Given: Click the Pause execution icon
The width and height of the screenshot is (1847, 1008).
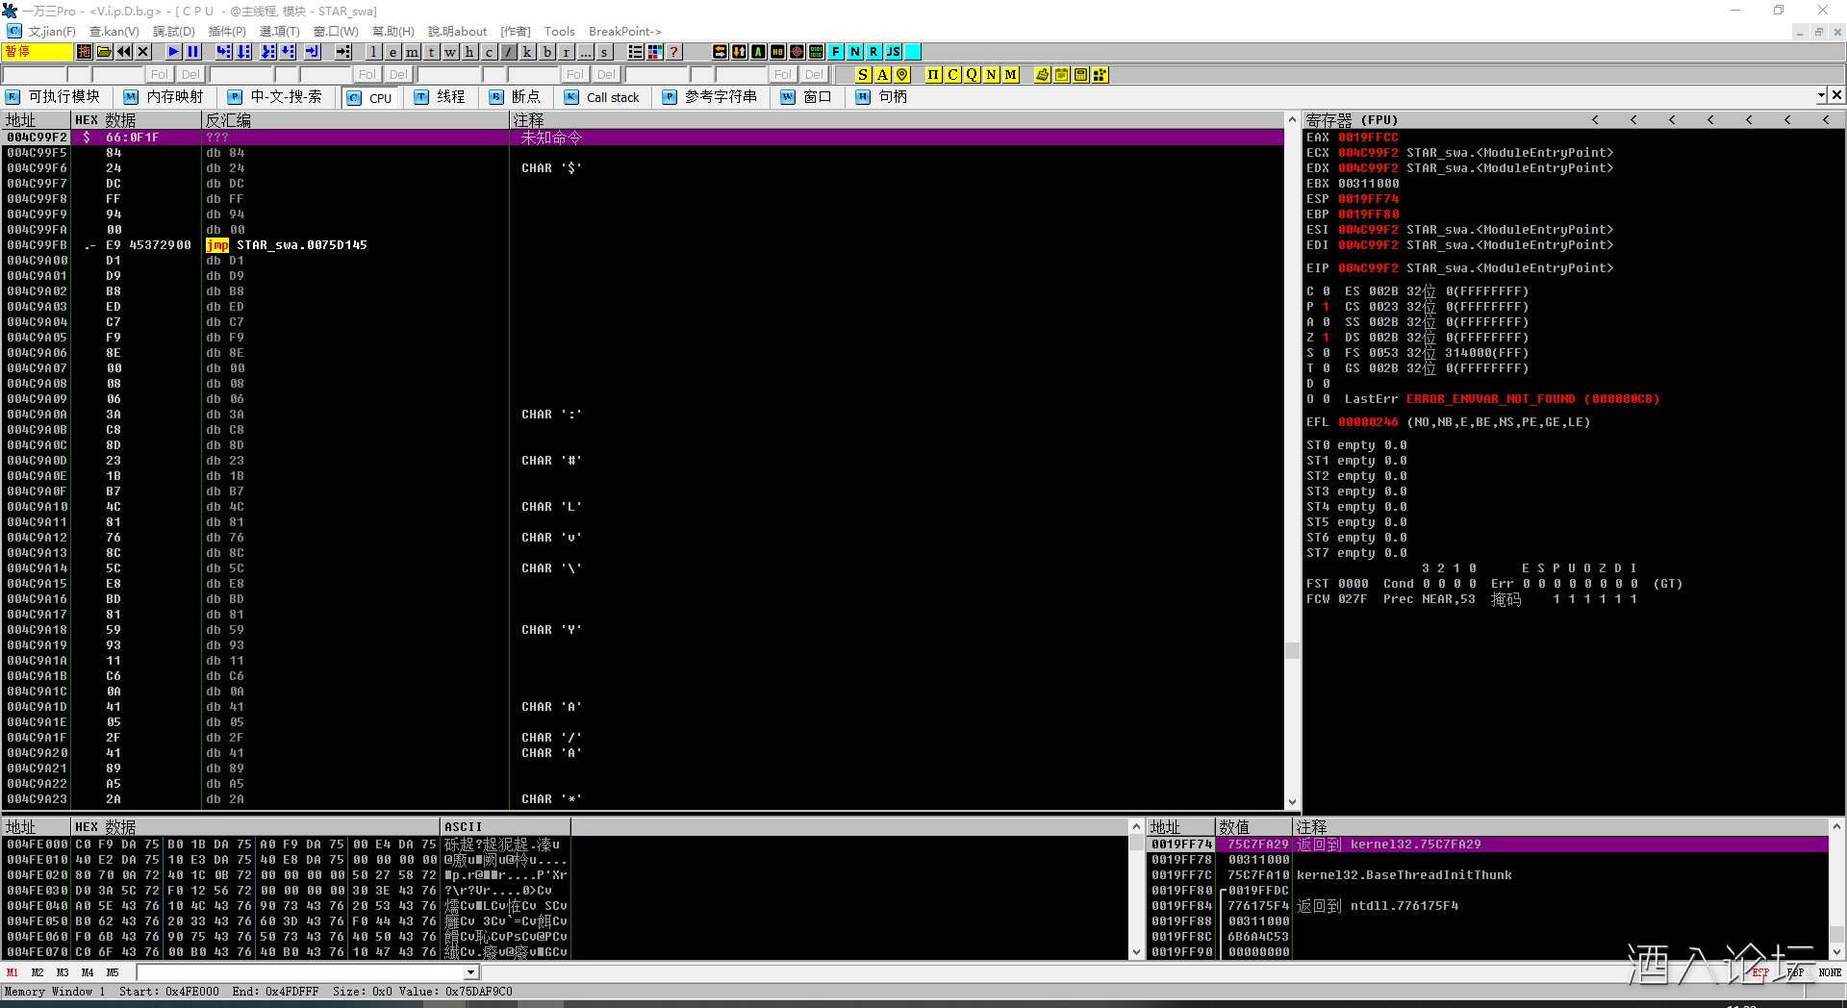Looking at the screenshot, I should click(192, 52).
